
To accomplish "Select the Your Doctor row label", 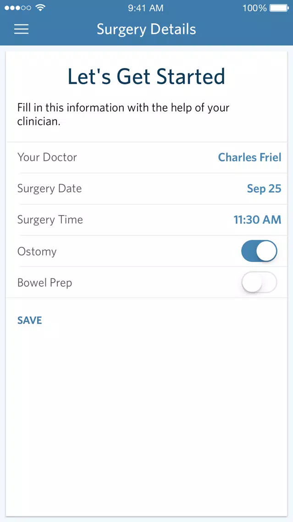I will [x=47, y=157].
